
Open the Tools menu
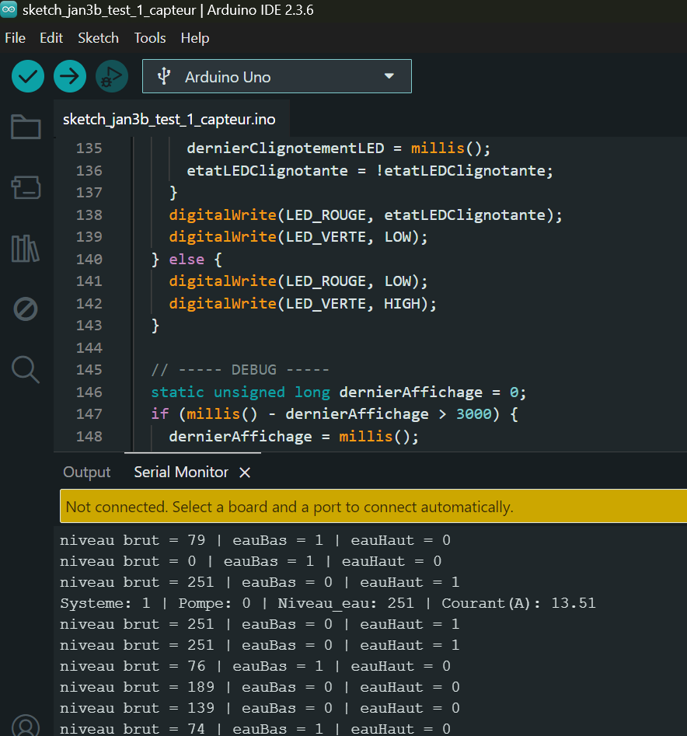click(150, 38)
